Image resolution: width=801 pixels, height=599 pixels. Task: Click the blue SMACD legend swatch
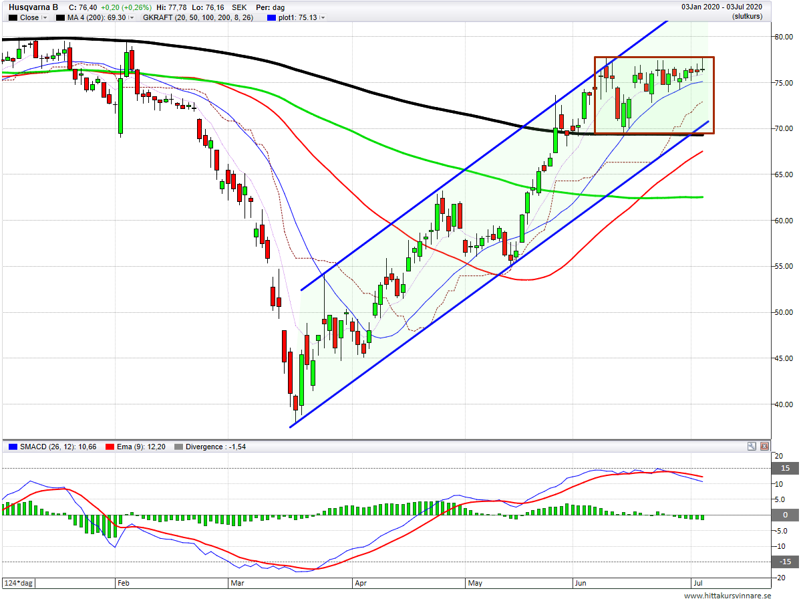pyautogui.click(x=13, y=447)
